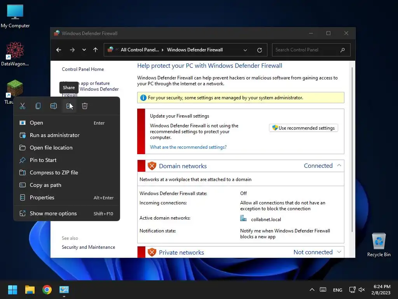The width and height of the screenshot is (398, 299).
Task: Click the Cut icon in context menu
Action: click(23, 106)
